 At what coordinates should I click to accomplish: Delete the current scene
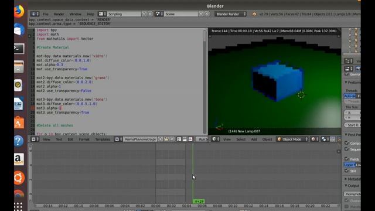(x=207, y=14)
